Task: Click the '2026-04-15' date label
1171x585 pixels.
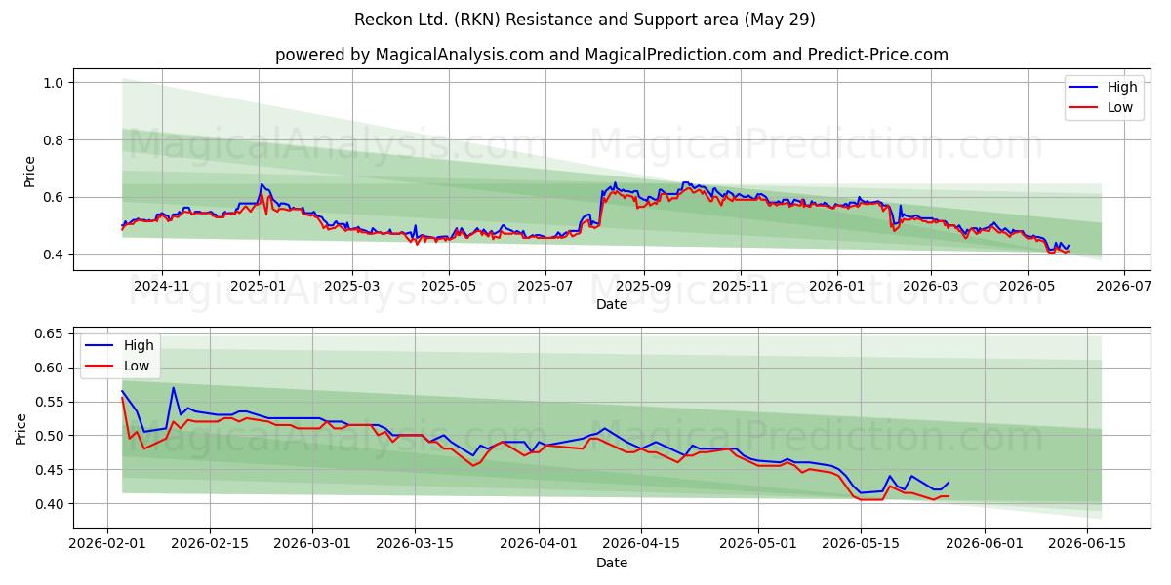Action: pos(641,544)
